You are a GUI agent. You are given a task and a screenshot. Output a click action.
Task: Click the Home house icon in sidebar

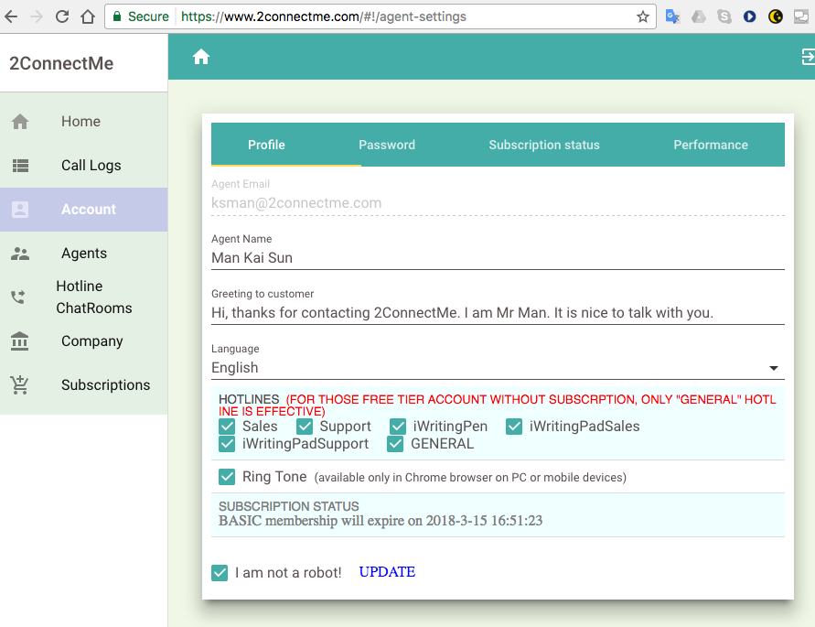click(x=20, y=121)
